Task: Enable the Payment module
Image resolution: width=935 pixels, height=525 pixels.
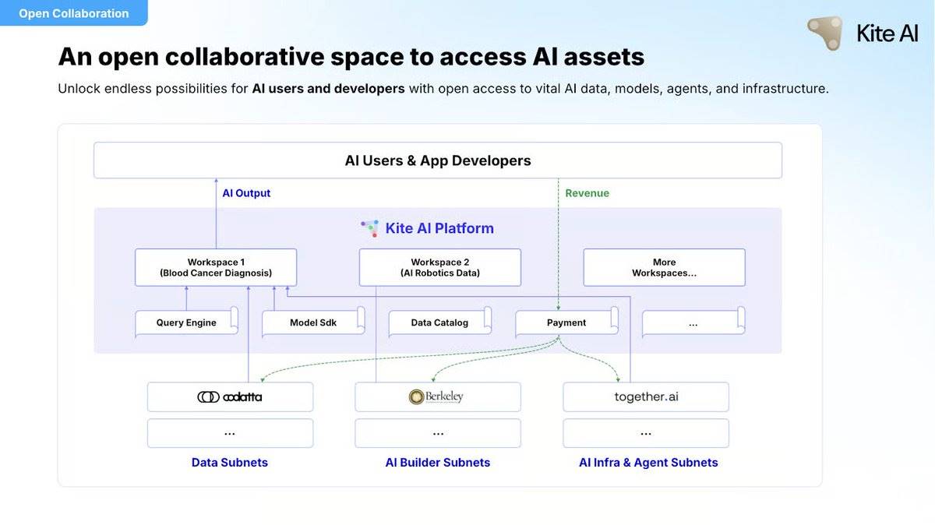Action: pyautogui.click(x=566, y=322)
